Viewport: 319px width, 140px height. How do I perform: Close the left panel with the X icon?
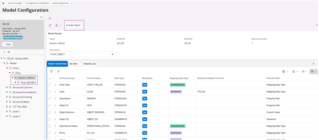click(x=41, y=17)
